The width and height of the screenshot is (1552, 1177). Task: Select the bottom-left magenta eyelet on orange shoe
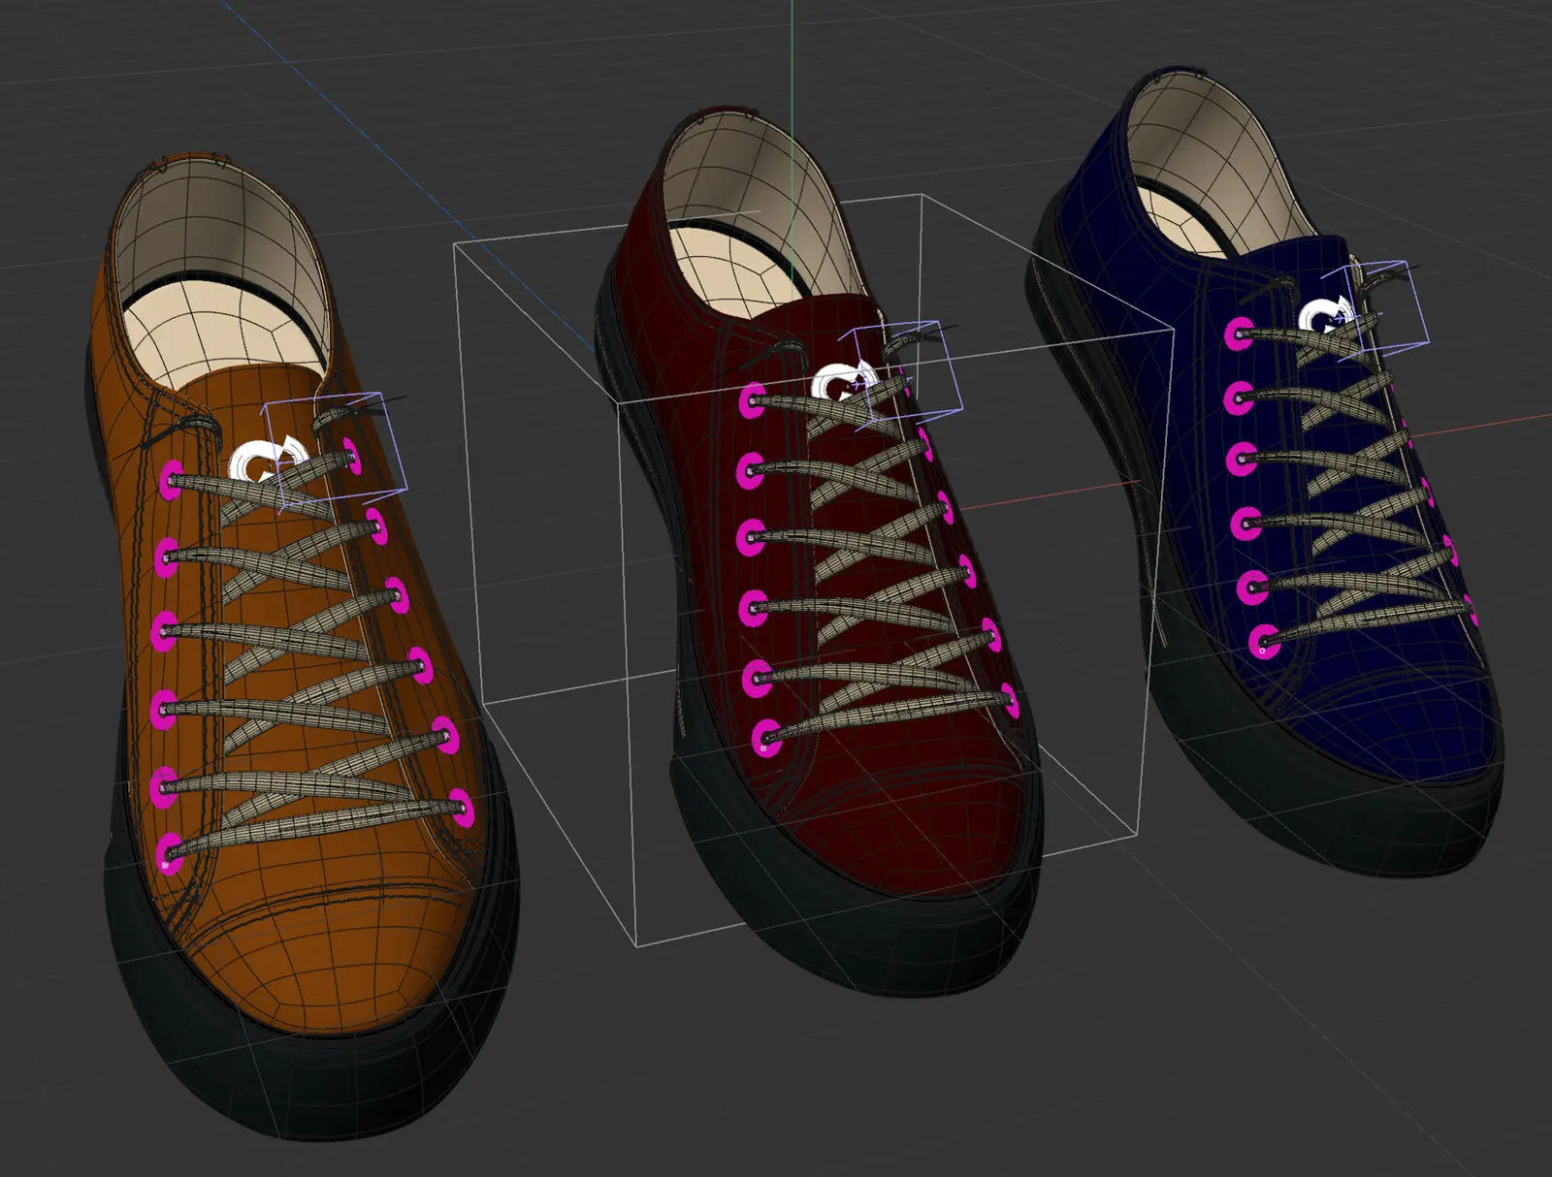pos(170,854)
